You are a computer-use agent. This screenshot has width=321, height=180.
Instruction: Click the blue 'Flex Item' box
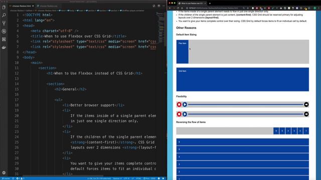pos(183,51)
